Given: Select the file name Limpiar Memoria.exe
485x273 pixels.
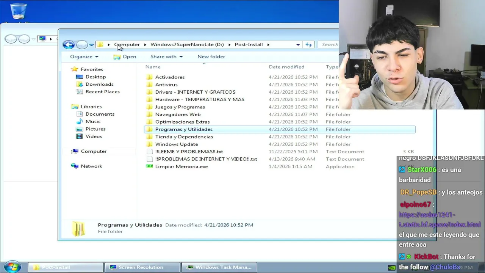Looking at the screenshot, I should tap(181, 166).
